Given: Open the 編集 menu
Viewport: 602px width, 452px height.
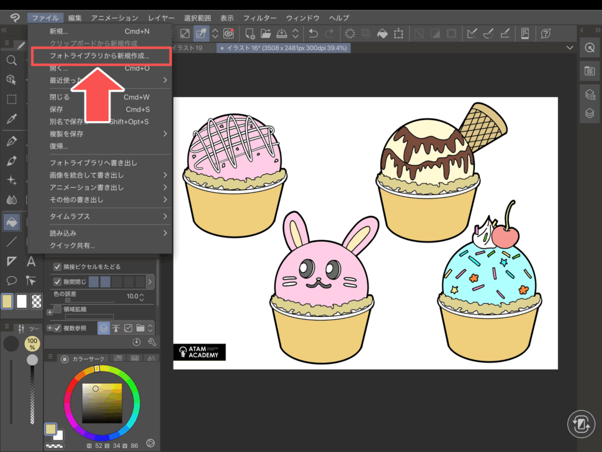Looking at the screenshot, I should [75, 18].
